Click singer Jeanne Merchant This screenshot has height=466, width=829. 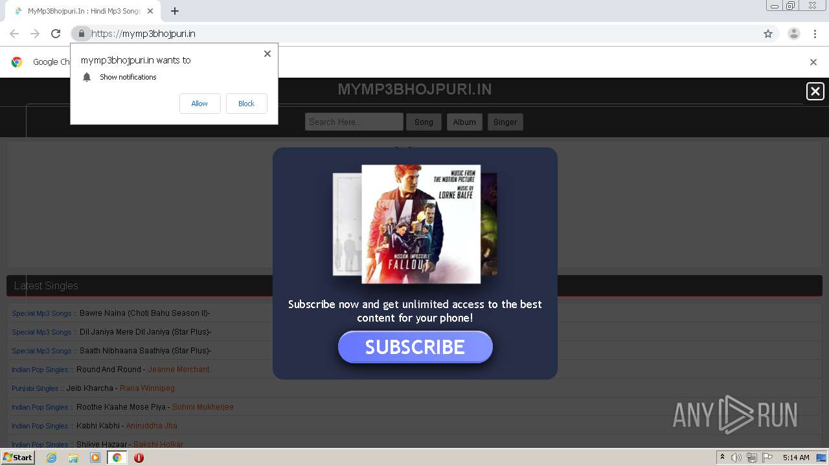179,370
